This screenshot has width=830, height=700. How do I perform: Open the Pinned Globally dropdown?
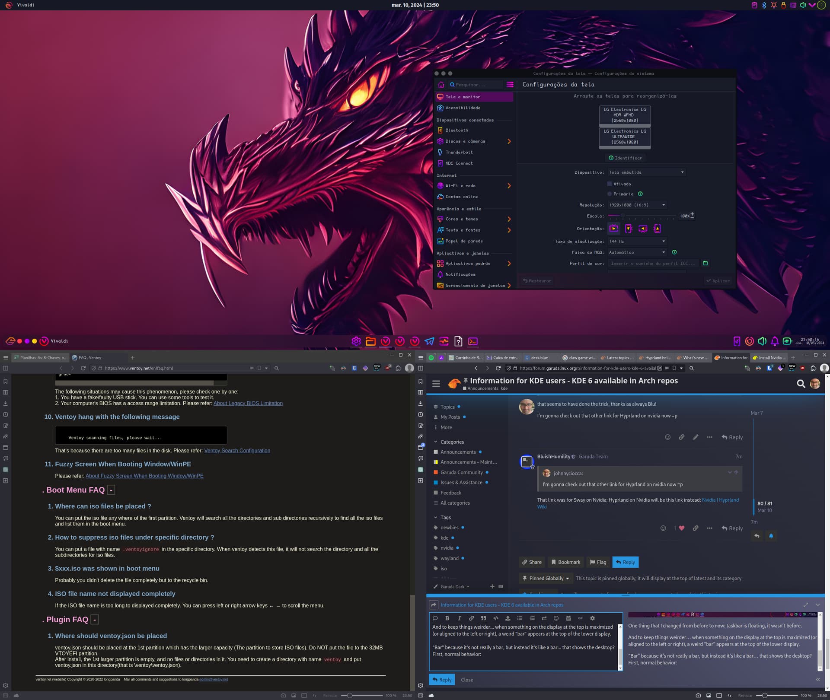pos(546,578)
